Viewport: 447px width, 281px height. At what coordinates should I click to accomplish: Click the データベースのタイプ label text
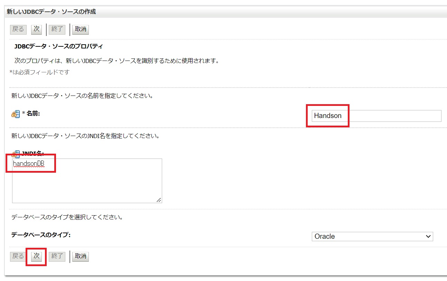41,235
